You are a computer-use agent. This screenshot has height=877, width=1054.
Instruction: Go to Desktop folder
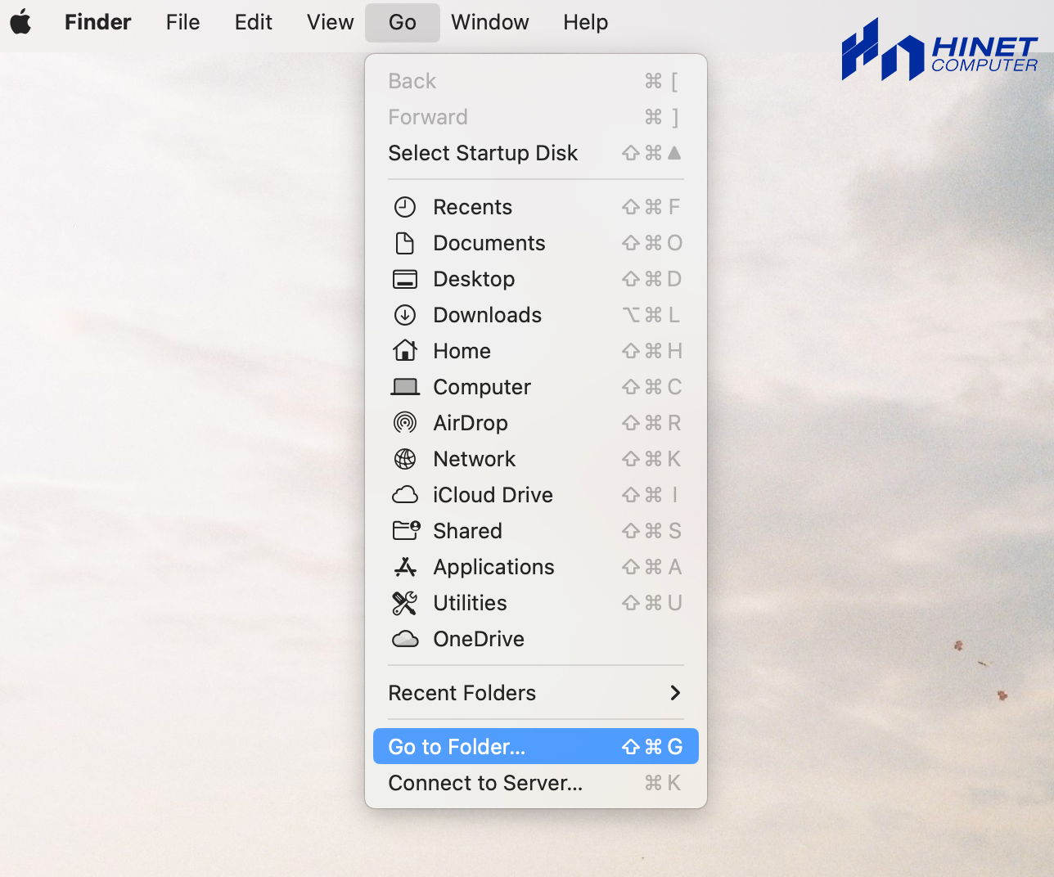pos(536,279)
